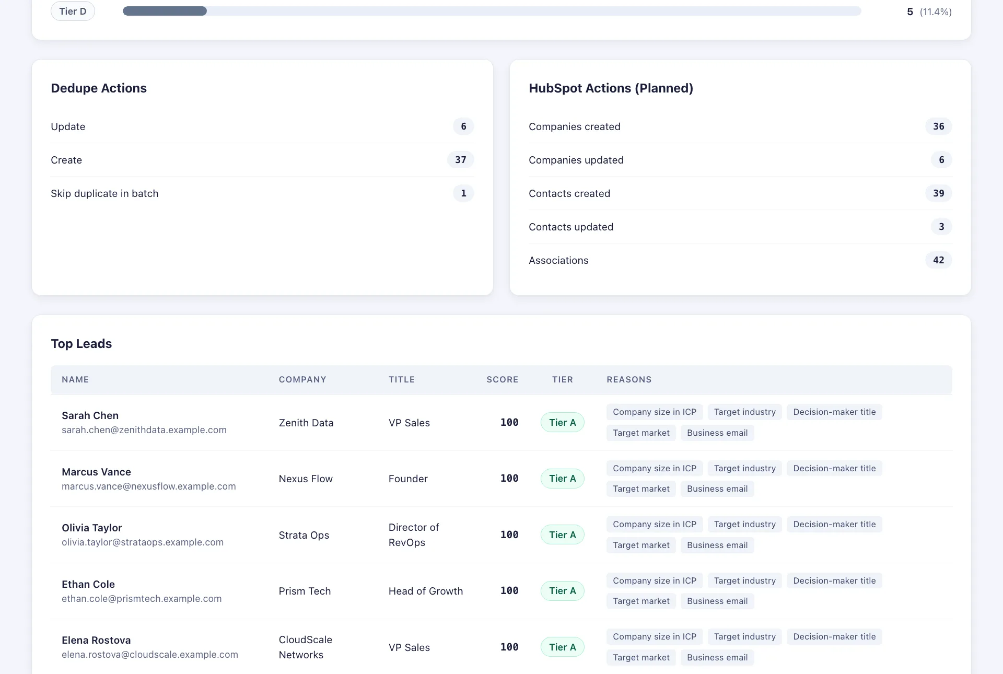This screenshot has height=674, width=1003.
Task: Click Elena Rostova's Tier A badge
Action: [563, 647]
